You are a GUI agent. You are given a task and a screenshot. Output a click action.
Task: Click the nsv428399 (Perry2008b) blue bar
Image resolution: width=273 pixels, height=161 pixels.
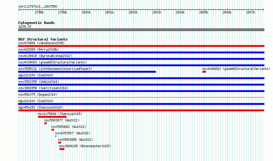[x=141, y=52]
